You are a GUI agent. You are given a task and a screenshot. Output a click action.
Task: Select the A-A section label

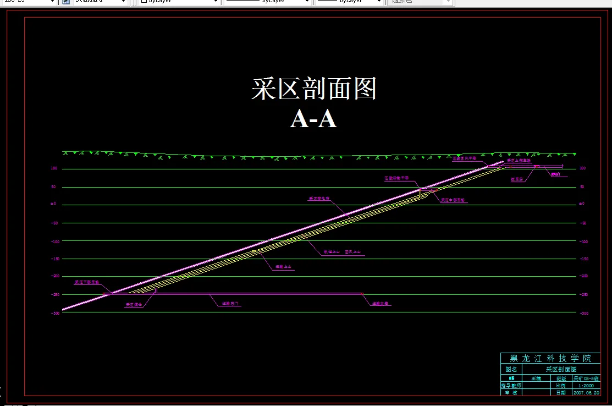tap(315, 119)
